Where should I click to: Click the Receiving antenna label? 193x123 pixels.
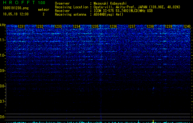click(71, 14)
